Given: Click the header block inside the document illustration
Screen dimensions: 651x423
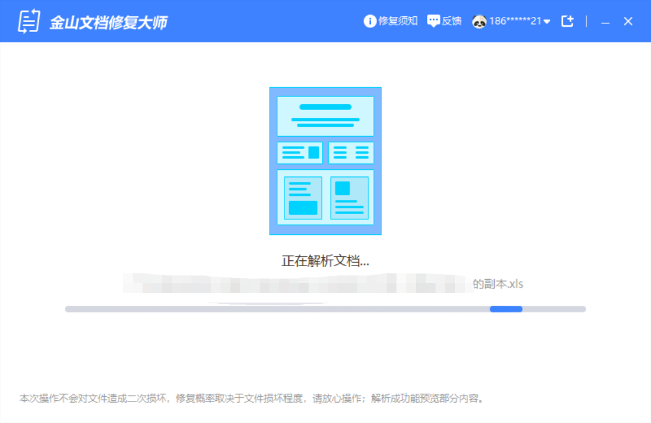Looking at the screenshot, I should 325,115.
